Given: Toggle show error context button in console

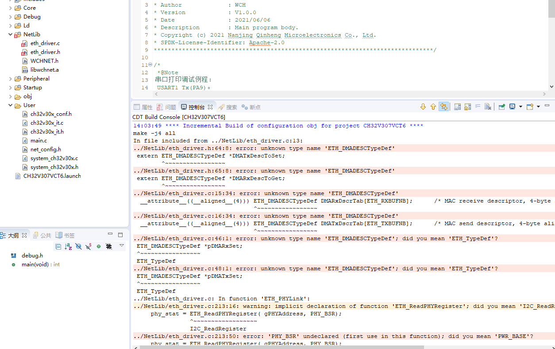Looking at the screenshot, I should point(443,107).
